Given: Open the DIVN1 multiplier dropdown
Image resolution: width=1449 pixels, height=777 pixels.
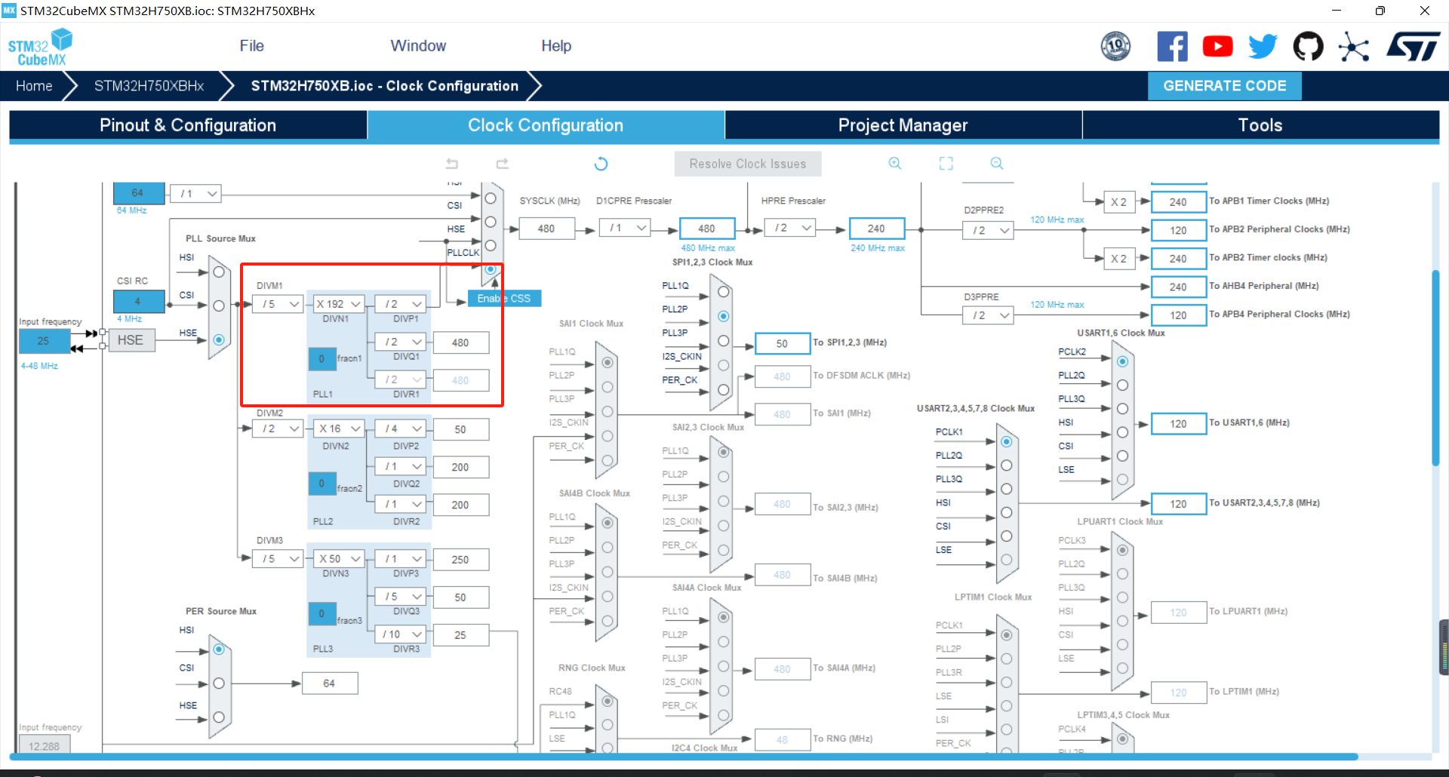Looking at the screenshot, I should click(x=339, y=304).
